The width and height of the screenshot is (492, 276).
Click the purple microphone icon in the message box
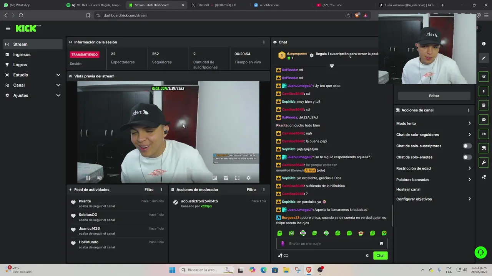point(283,243)
